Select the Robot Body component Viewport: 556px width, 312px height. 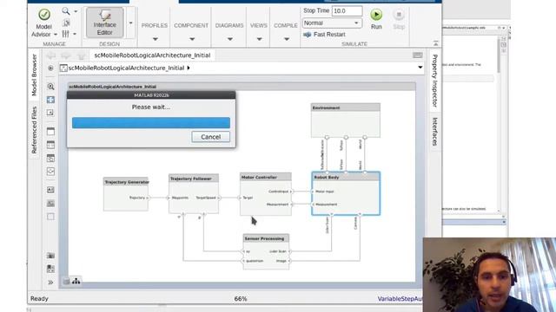[x=346, y=193]
